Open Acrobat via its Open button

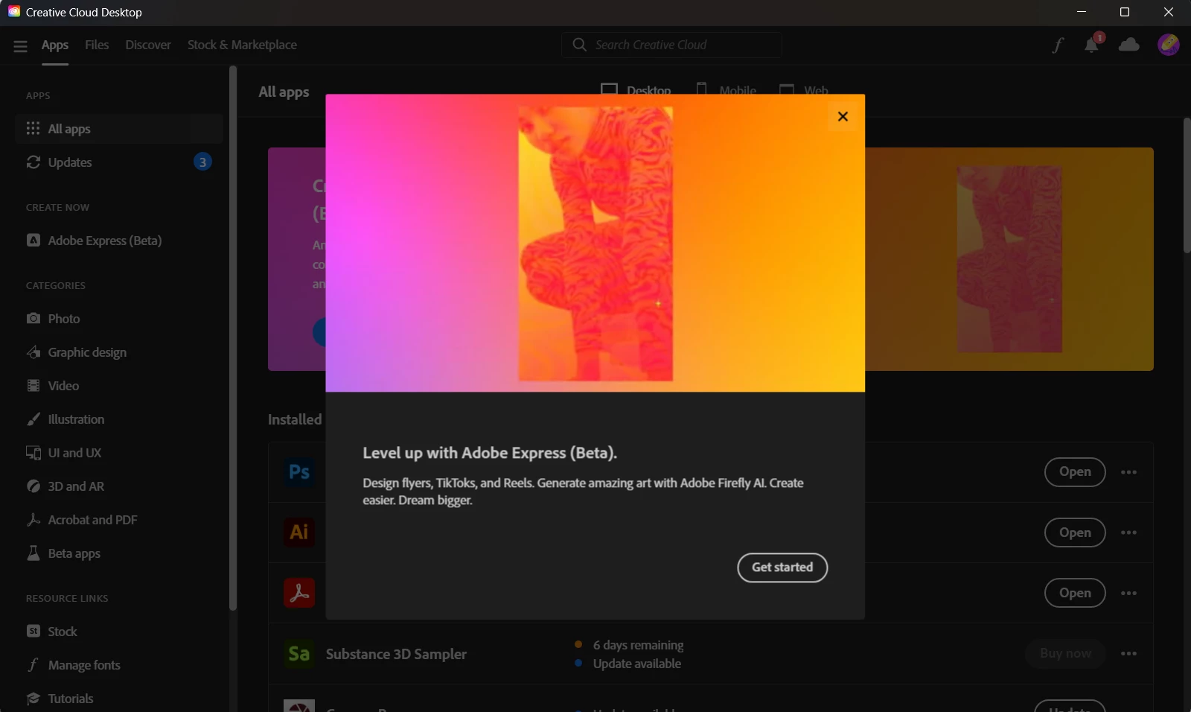click(1075, 593)
